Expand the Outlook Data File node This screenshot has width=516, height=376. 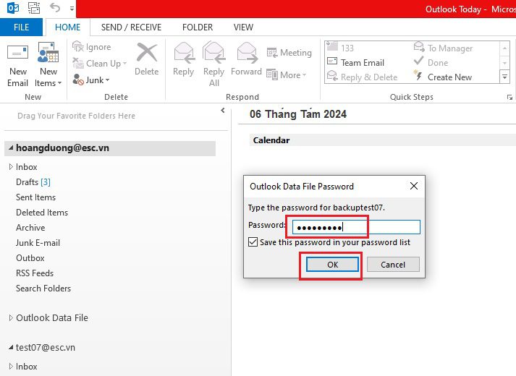coord(11,317)
